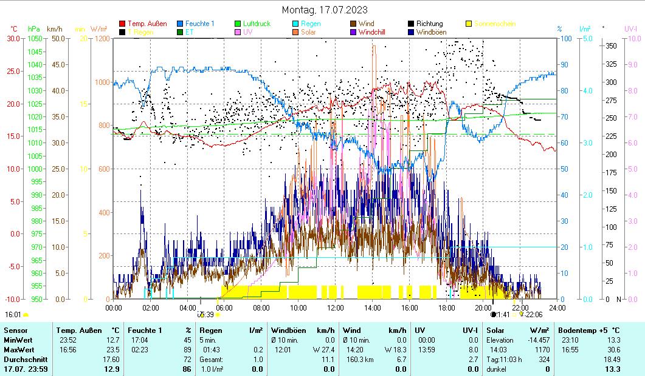Click the yellow Sonnenschein legend square
The height and width of the screenshot is (376, 645).
(x=469, y=24)
